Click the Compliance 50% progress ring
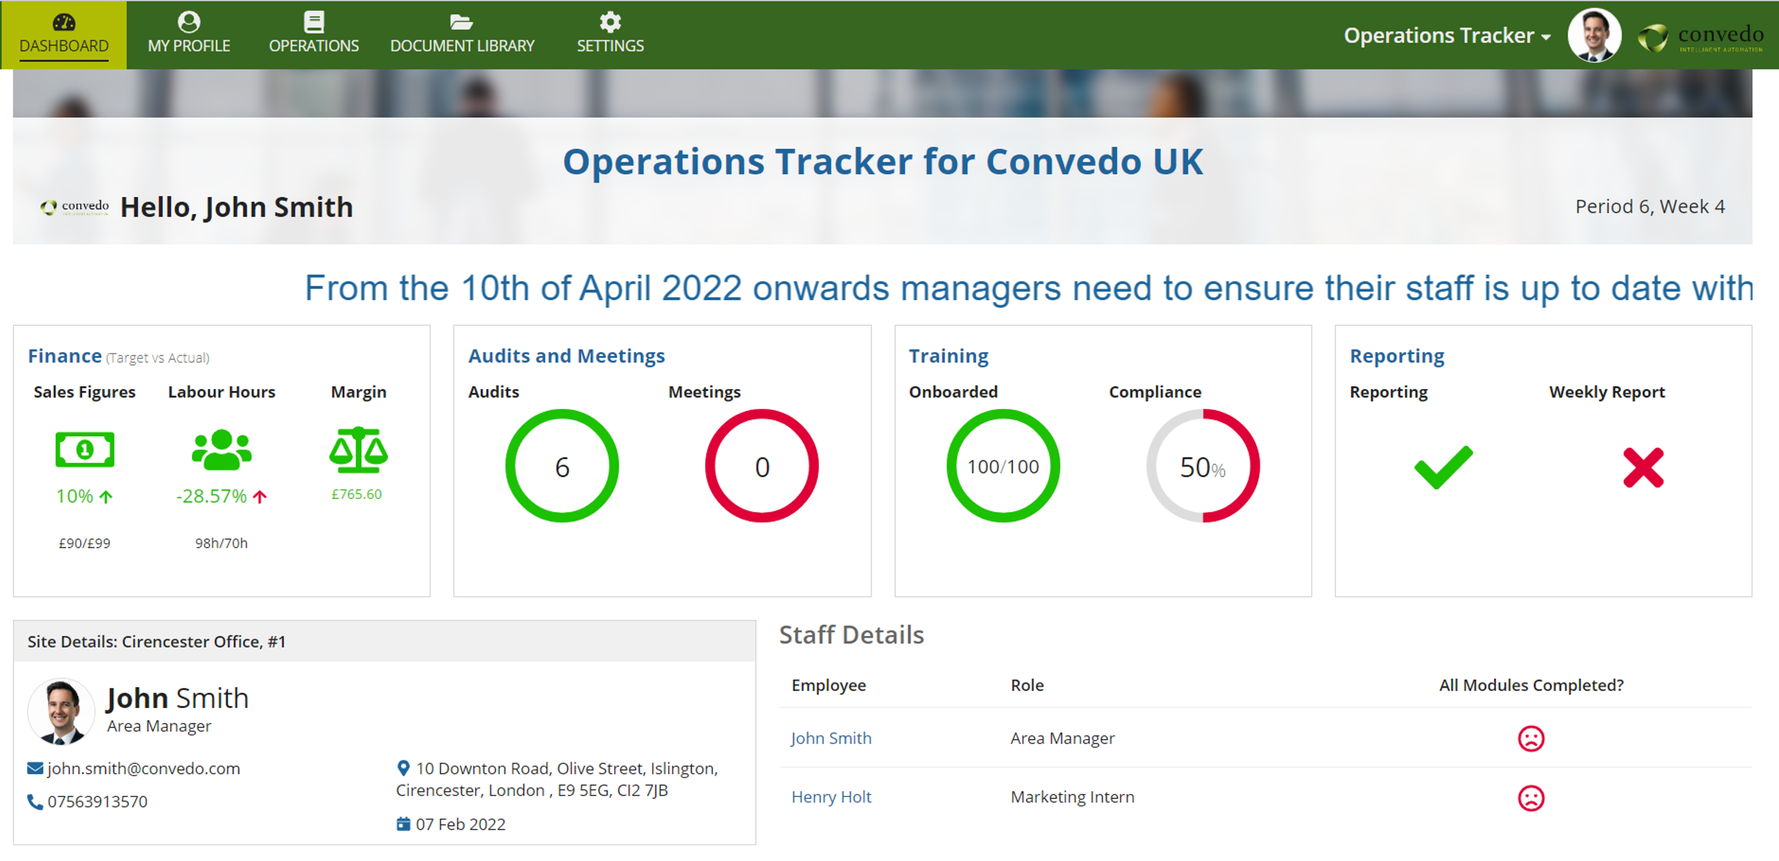1779x861 pixels. (x=1202, y=467)
